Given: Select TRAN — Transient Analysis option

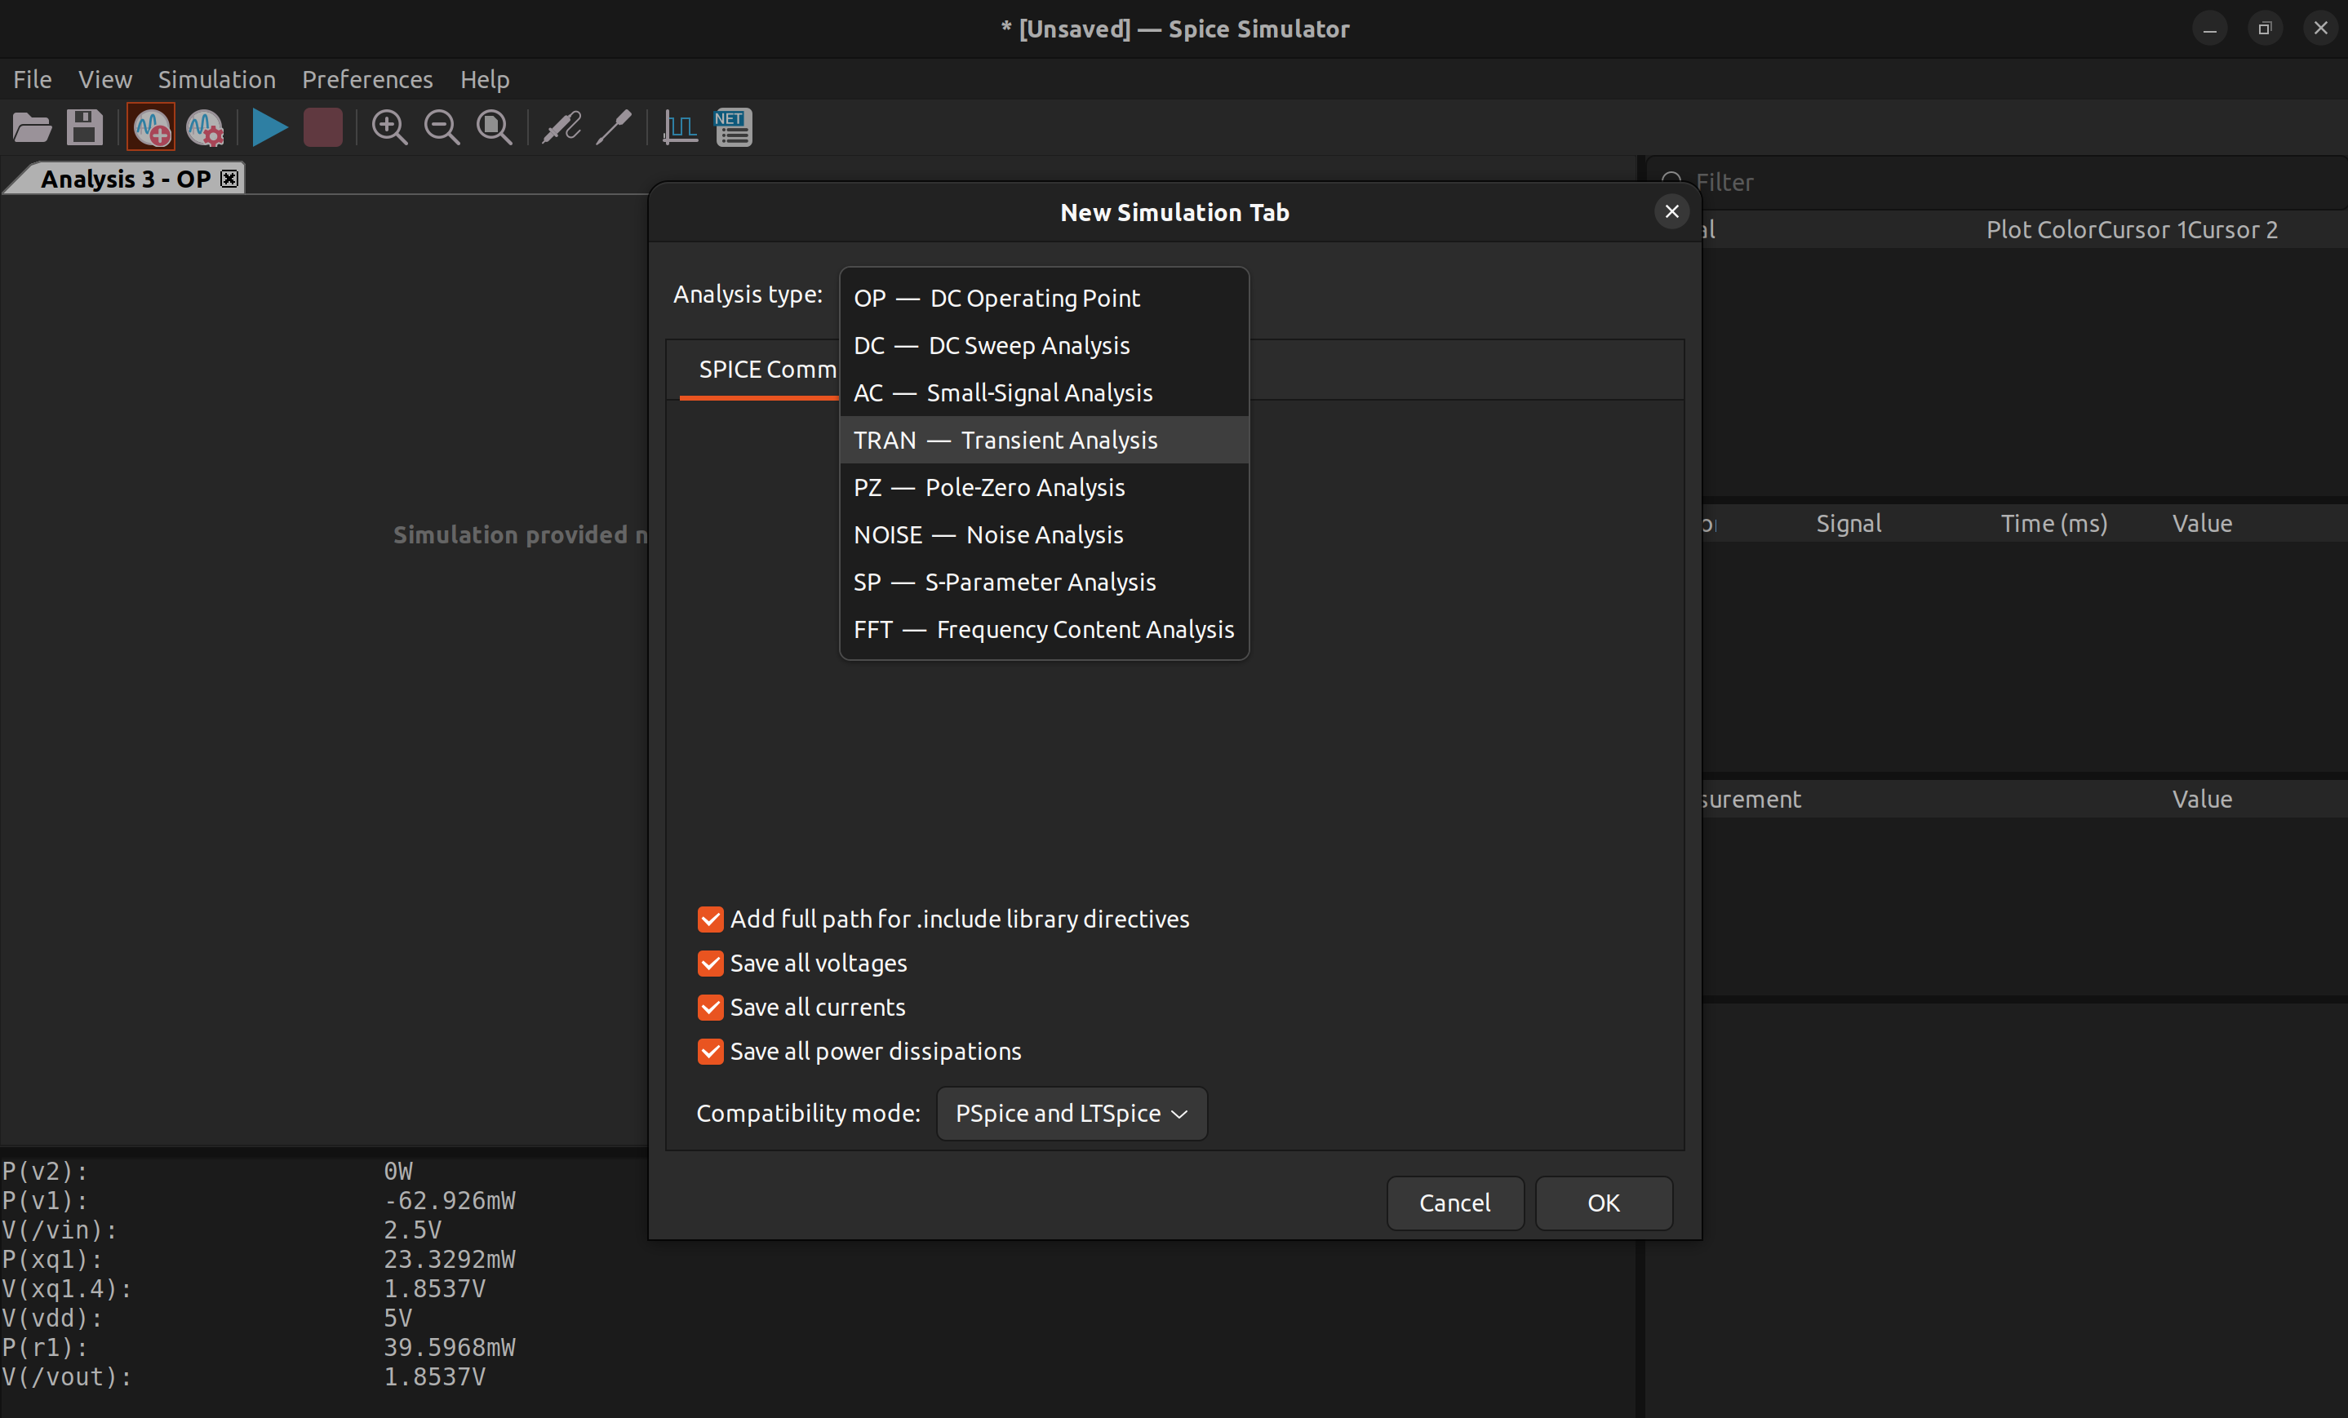Looking at the screenshot, I should [x=1005, y=440].
